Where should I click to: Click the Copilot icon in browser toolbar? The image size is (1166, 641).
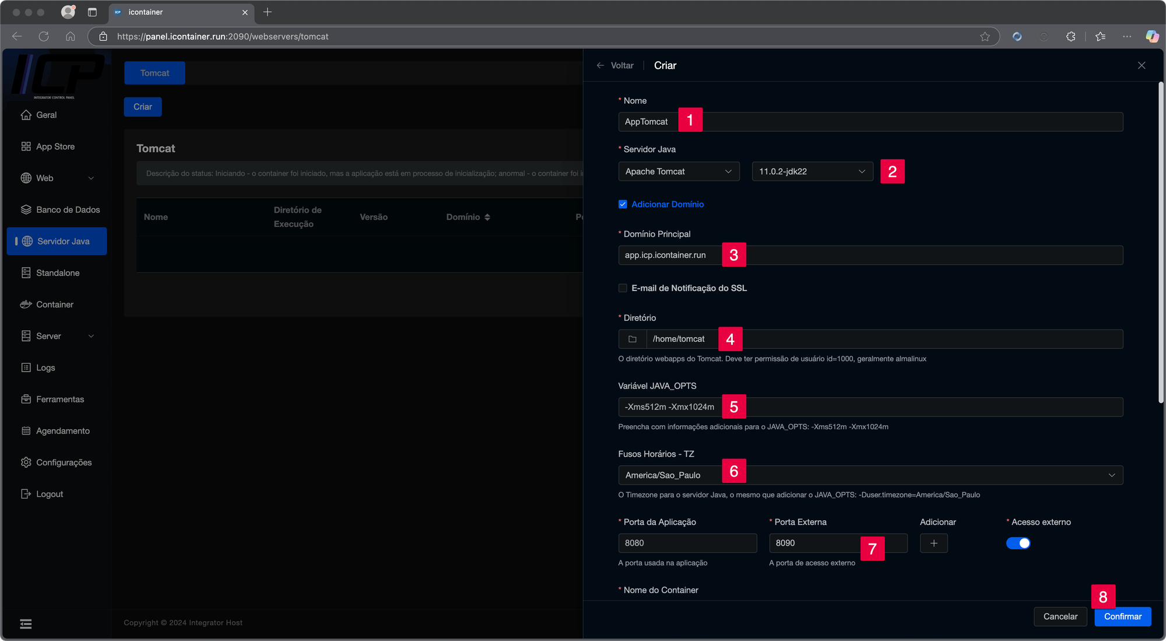(x=1152, y=36)
